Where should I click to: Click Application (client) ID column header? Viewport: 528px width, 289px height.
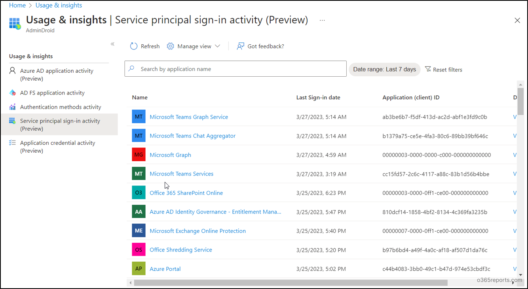tap(411, 98)
